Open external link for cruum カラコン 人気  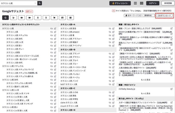[113, 106]
